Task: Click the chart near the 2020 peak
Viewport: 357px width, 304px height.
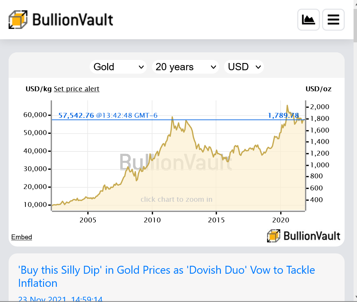Action: pyautogui.click(x=287, y=106)
